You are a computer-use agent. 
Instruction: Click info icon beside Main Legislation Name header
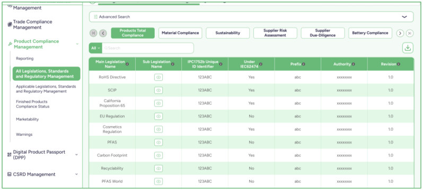127,64
